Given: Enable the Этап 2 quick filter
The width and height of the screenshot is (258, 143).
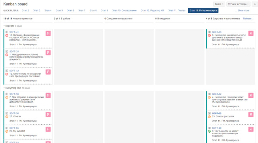Looking at the screenshot, I should click(25, 10).
